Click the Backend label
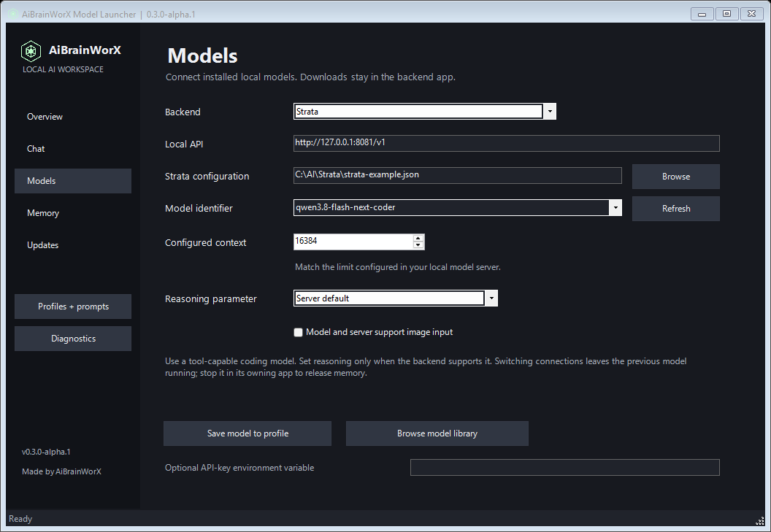This screenshot has height=532, width=771. 183,112
